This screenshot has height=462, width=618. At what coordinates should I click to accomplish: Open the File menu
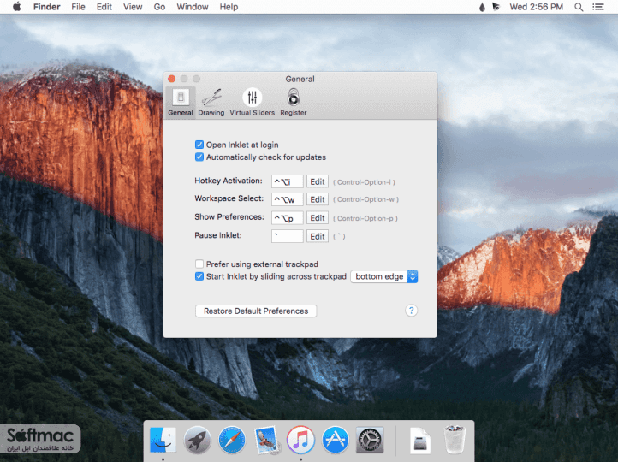(78, 7)
